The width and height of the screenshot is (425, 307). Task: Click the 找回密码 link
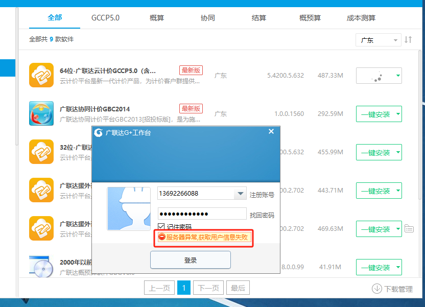pos(262,215)
